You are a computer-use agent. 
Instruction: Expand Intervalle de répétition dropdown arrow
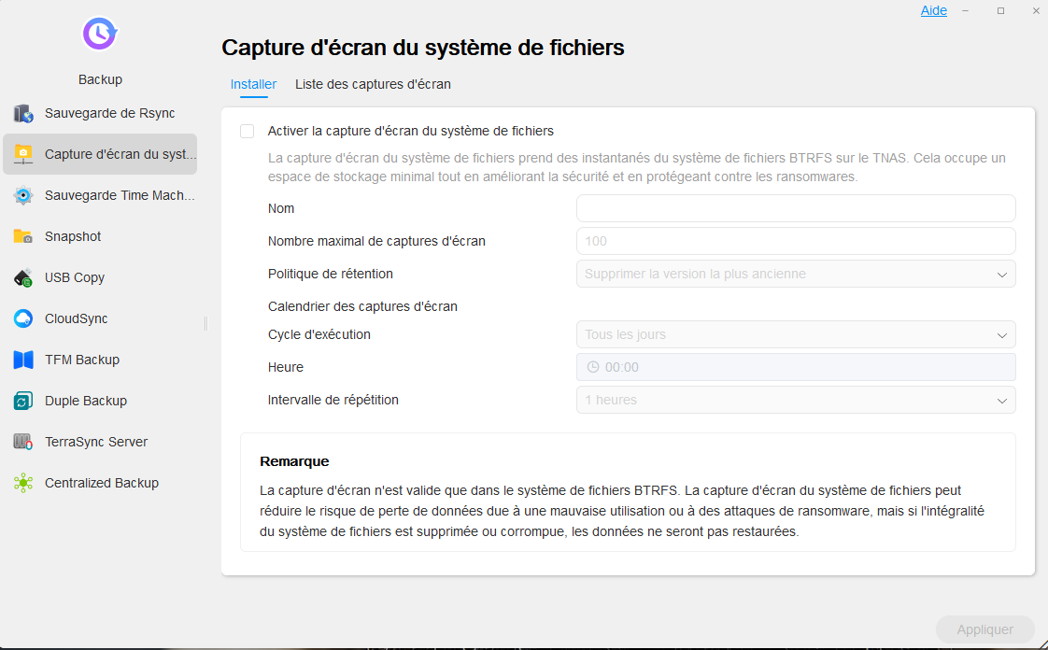1002,401
